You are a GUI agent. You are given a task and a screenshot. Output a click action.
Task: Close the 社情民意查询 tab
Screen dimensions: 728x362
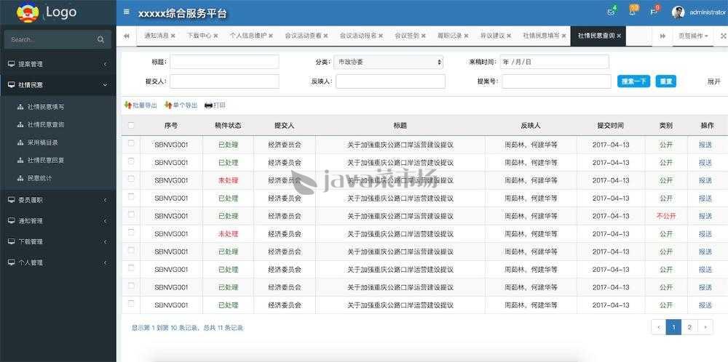pyautogui.click(x=619, y=36)
